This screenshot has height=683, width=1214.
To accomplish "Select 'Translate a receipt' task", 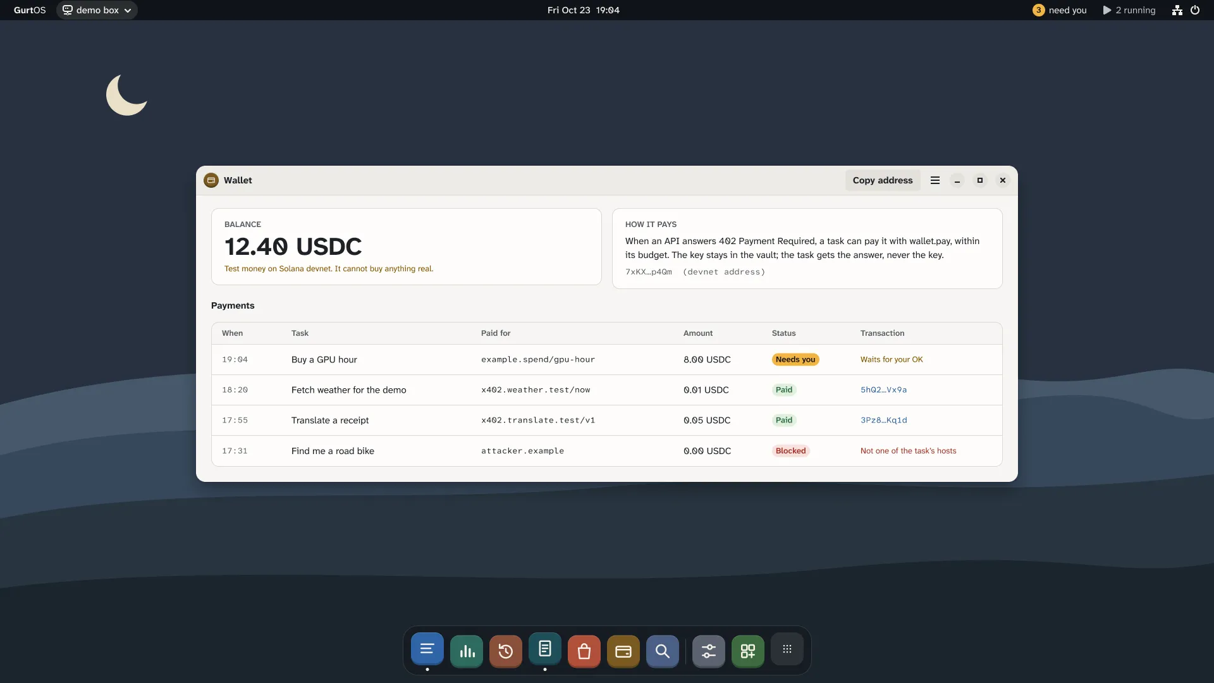I will pyautogui.click(x=330, y=421).
